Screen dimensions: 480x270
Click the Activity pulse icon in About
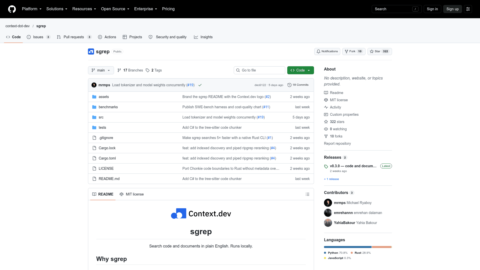click(326, 107)
